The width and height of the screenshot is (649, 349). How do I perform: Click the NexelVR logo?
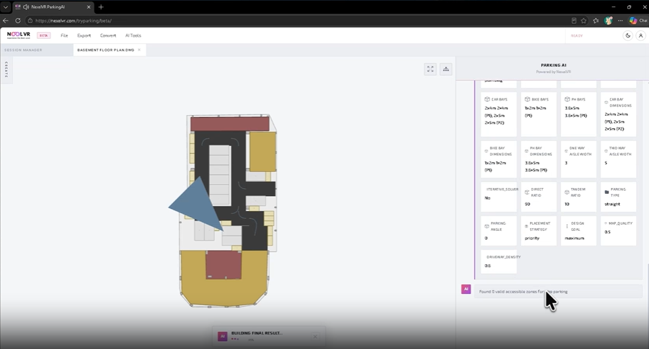(x=18, y=35)
